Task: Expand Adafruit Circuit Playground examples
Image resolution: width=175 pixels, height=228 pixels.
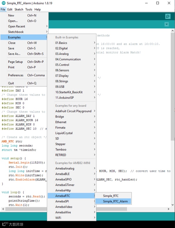Action: coord(72,111)
